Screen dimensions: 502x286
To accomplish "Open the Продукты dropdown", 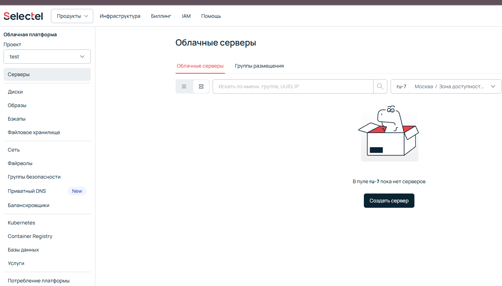I will (72, 16).
